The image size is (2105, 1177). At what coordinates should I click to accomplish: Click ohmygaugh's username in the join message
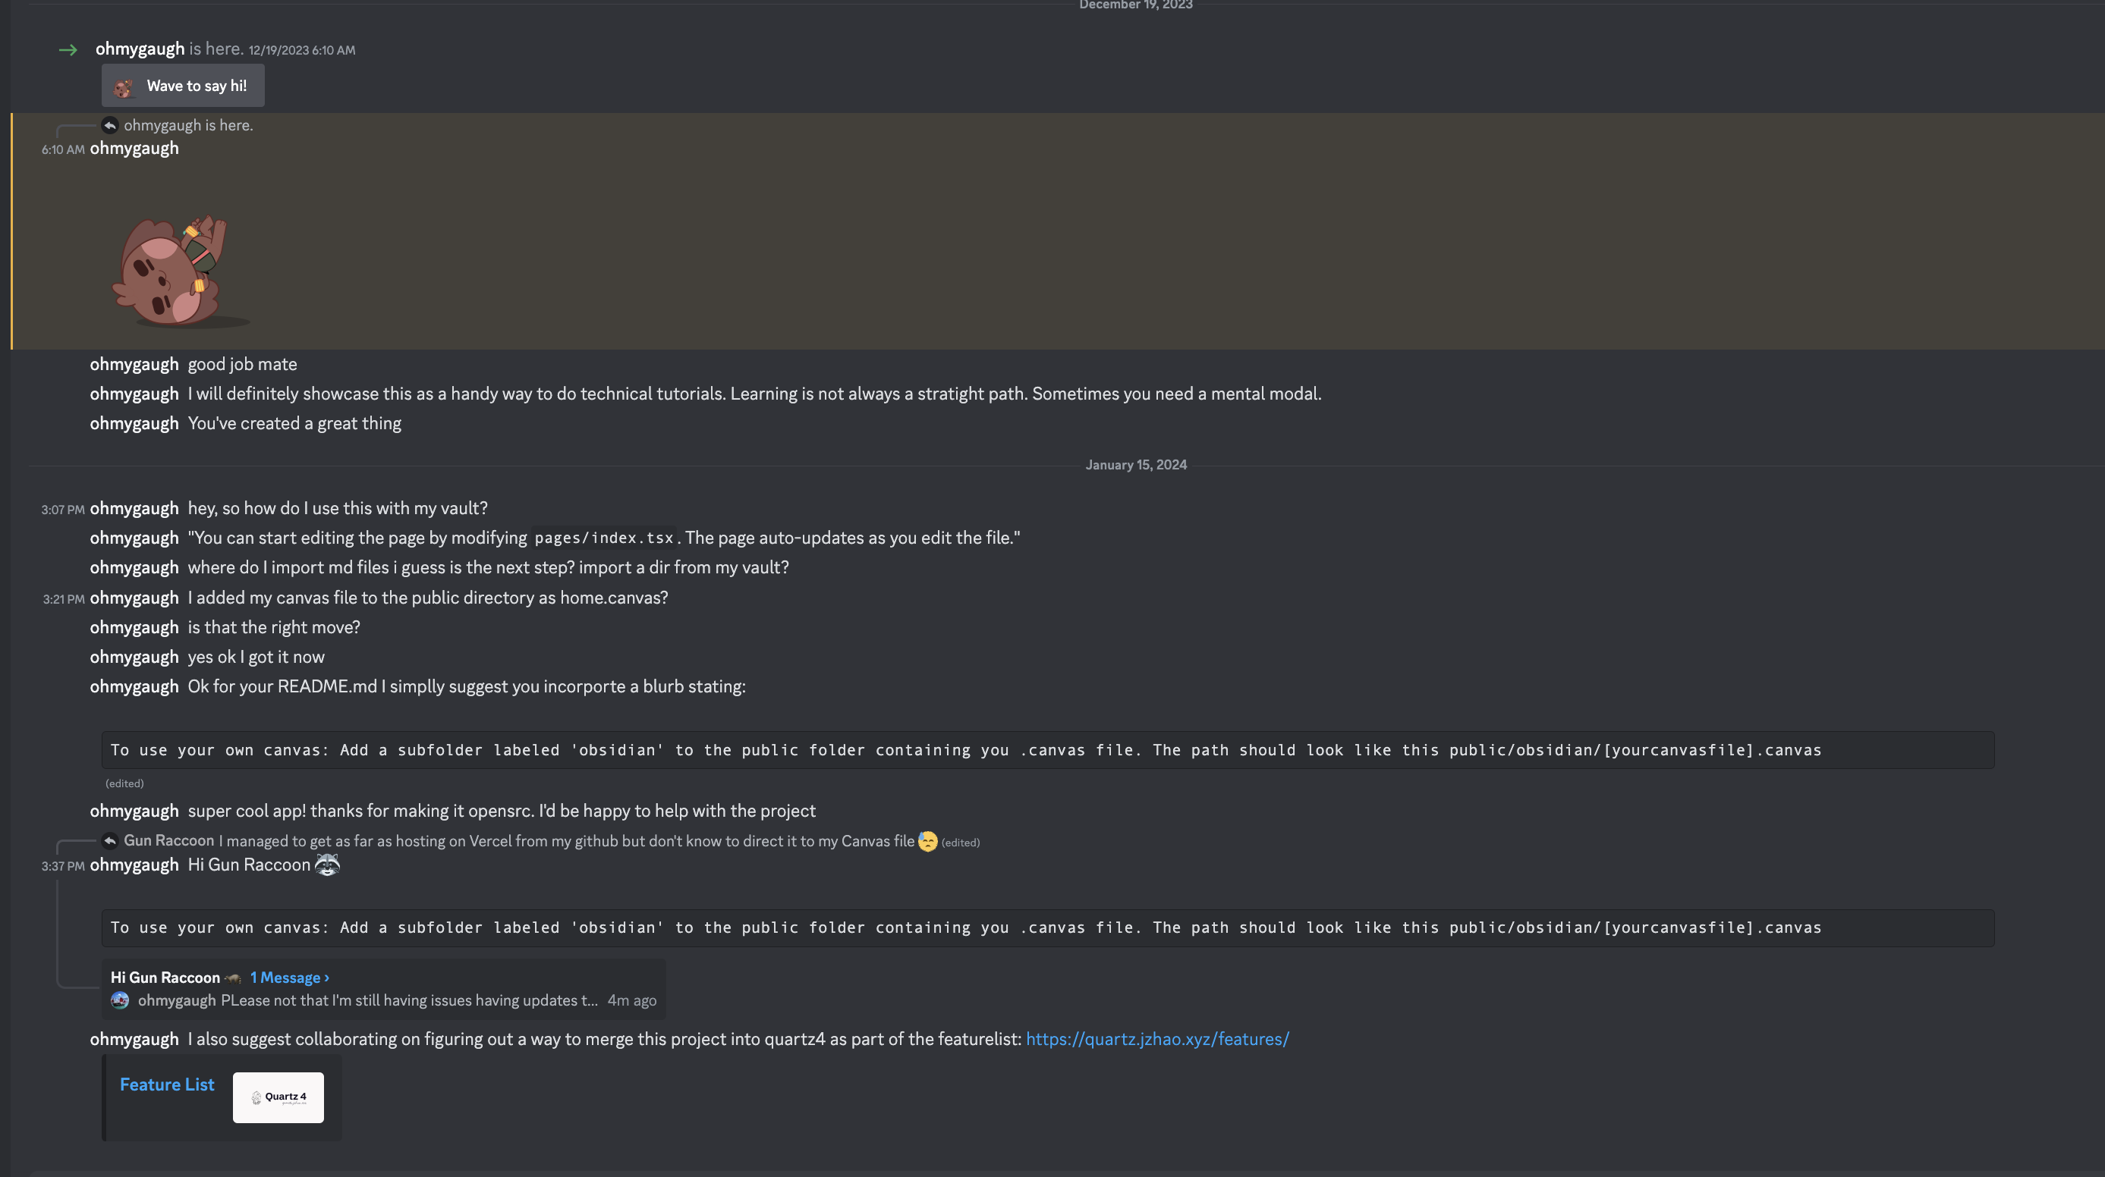[140, 49]
